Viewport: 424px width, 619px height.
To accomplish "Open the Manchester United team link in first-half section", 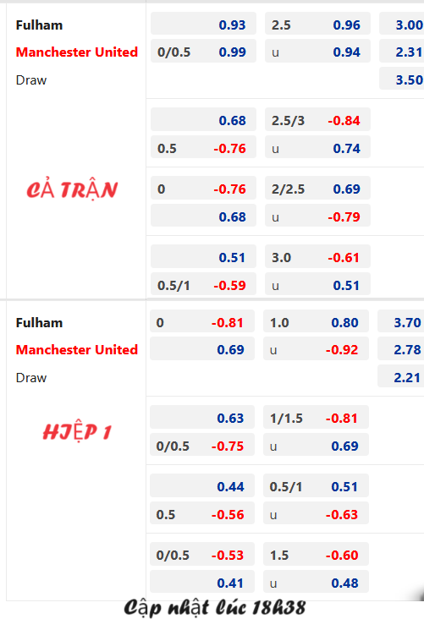I will pos(77,349).
